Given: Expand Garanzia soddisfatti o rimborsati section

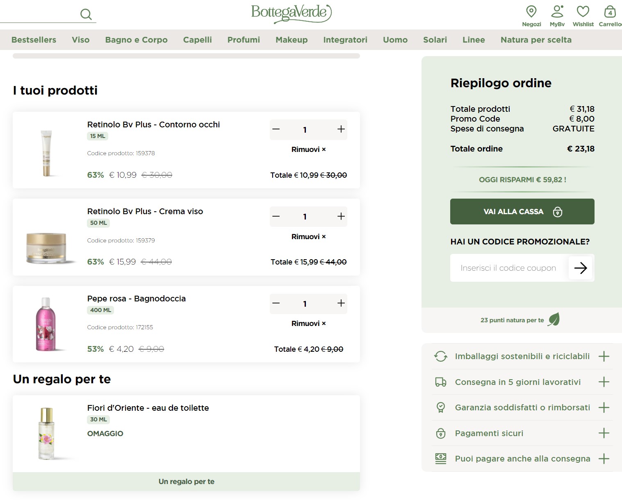Looking at the screenshot, I should click(x=604, y=407).
